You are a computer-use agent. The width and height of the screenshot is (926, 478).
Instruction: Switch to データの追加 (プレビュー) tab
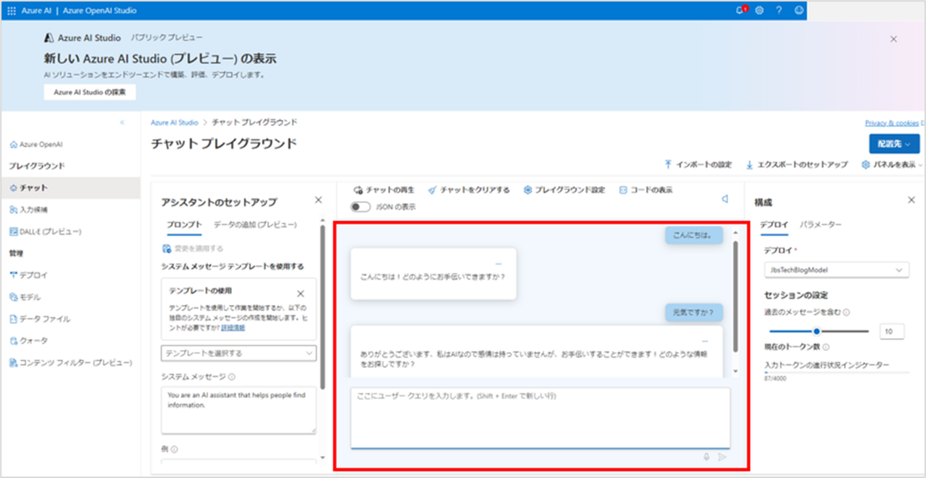pos(255,225)
